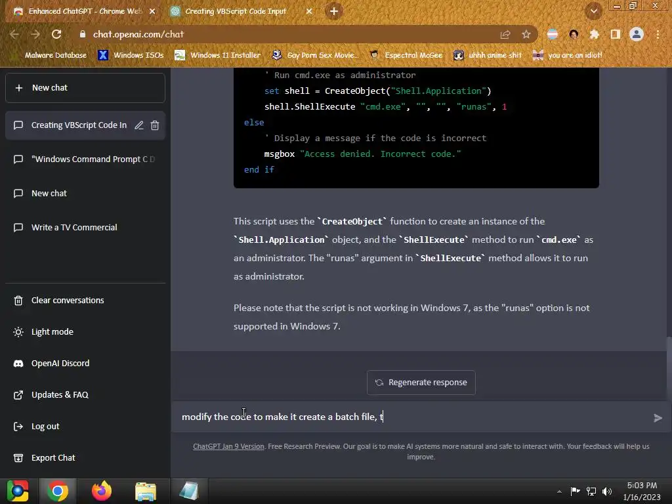The width and height of the screenshot is (672, 504).
Task: Click Export Chat
Action: click(85, 457)
